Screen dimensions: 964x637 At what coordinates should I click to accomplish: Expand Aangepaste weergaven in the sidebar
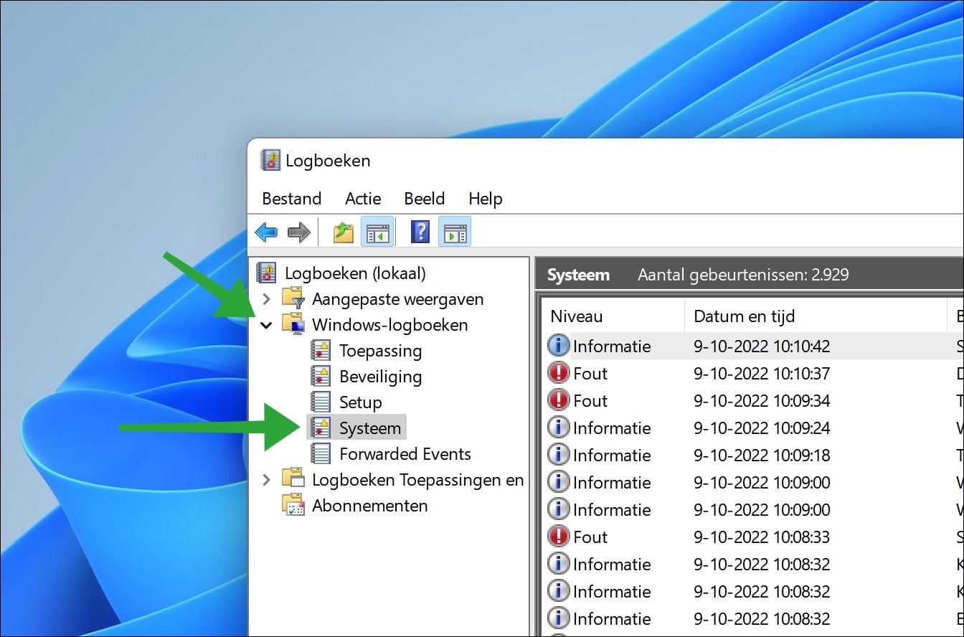click(267, 298)
